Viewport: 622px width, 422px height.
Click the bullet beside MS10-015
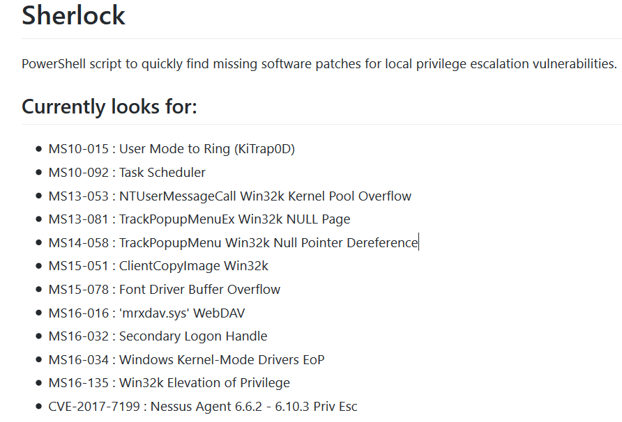point(38,149)
